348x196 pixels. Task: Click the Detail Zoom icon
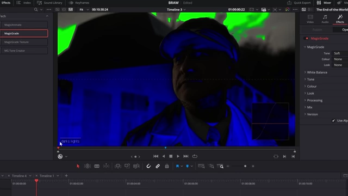(212, 166)
